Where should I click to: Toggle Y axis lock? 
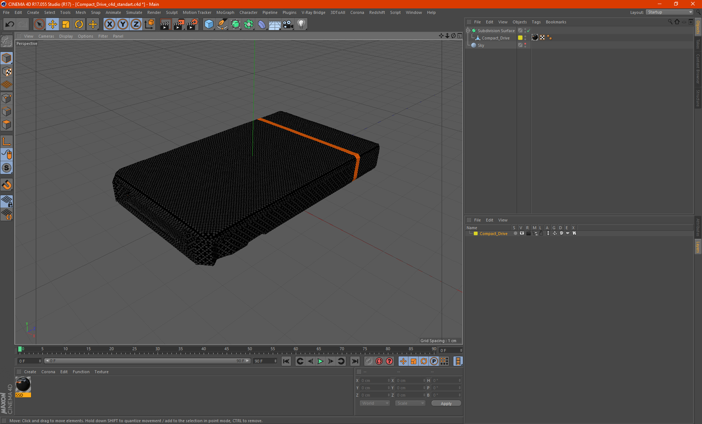pos(123,24)
